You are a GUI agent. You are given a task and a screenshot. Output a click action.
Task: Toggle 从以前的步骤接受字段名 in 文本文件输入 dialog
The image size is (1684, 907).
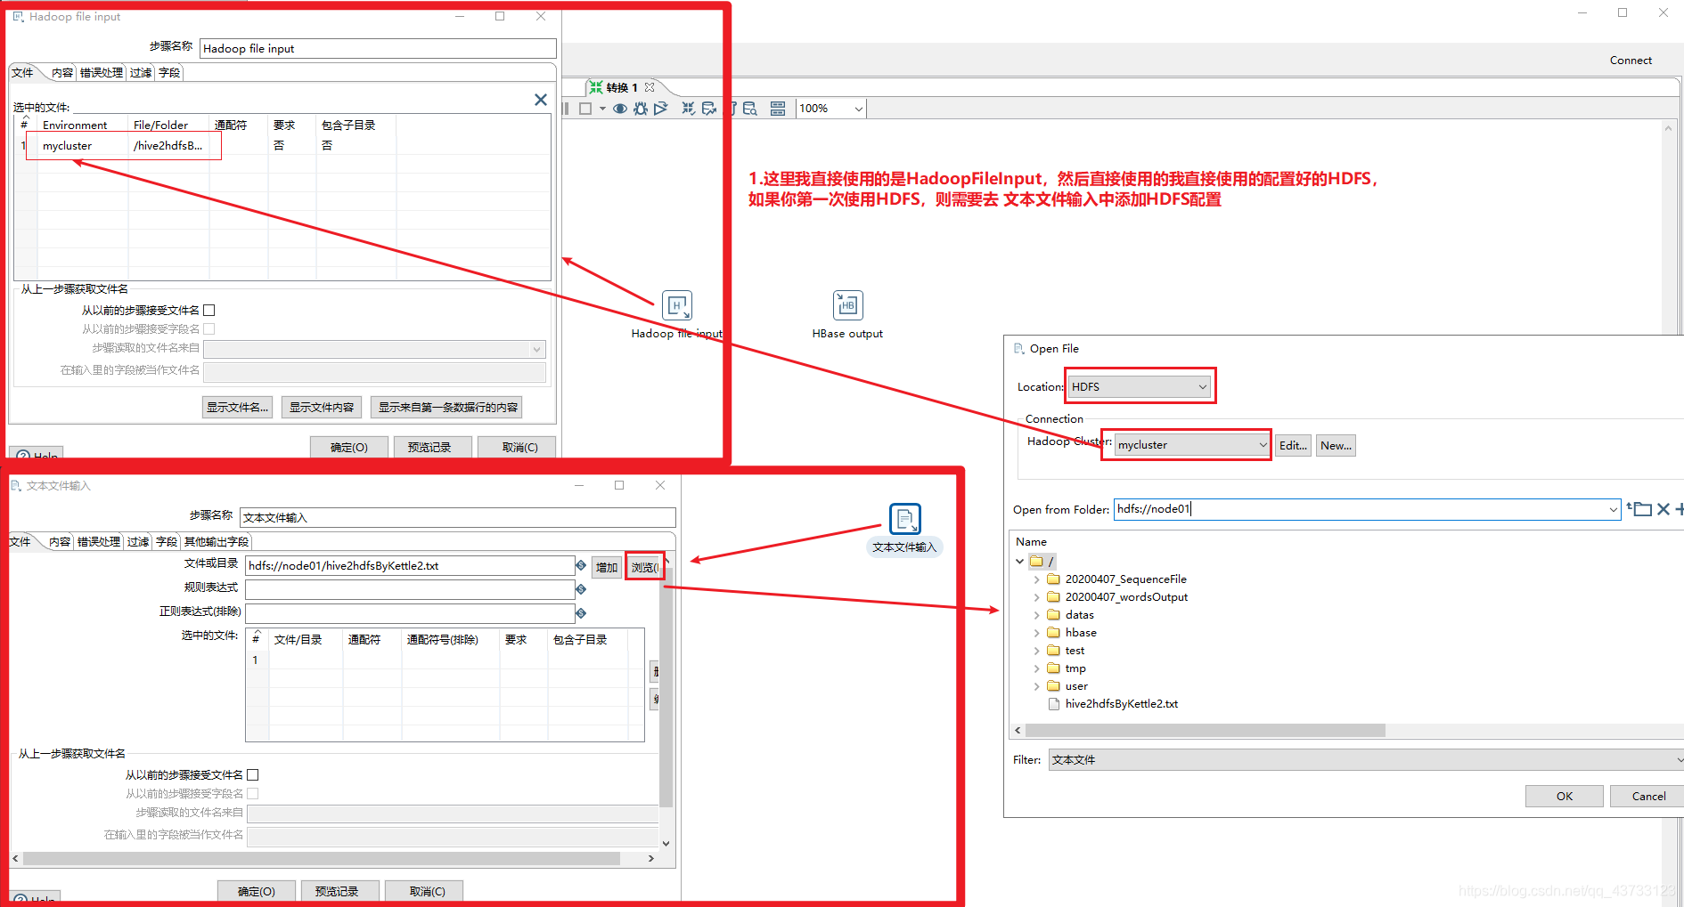253,794
